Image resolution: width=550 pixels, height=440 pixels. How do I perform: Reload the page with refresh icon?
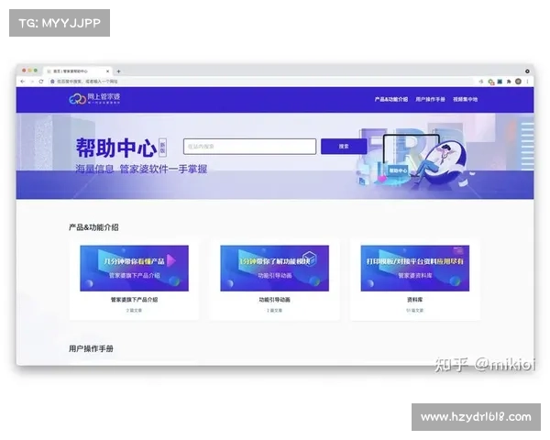pos(41,82)
